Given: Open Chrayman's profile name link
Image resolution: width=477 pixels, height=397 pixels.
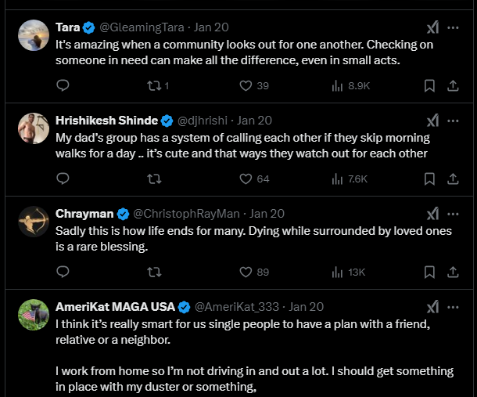Looking at the screenshot, I should [84, 214].
